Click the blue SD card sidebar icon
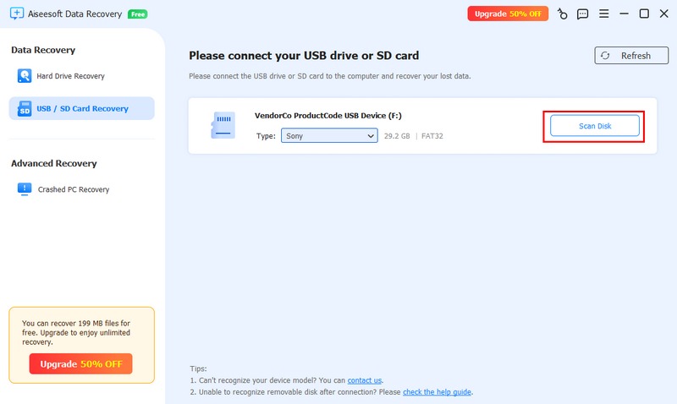Screen dimensions: 677x404 (25, 108)
